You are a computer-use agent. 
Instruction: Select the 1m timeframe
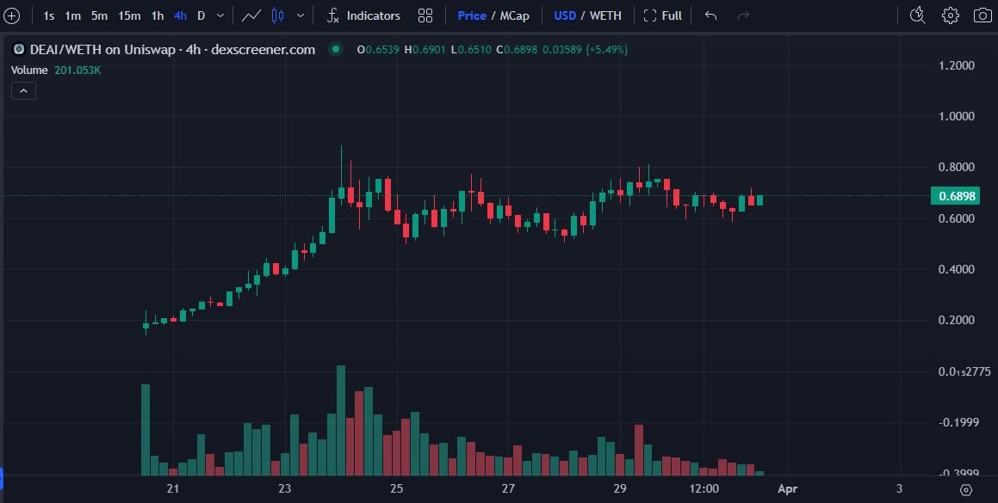(x=72, y=15)
